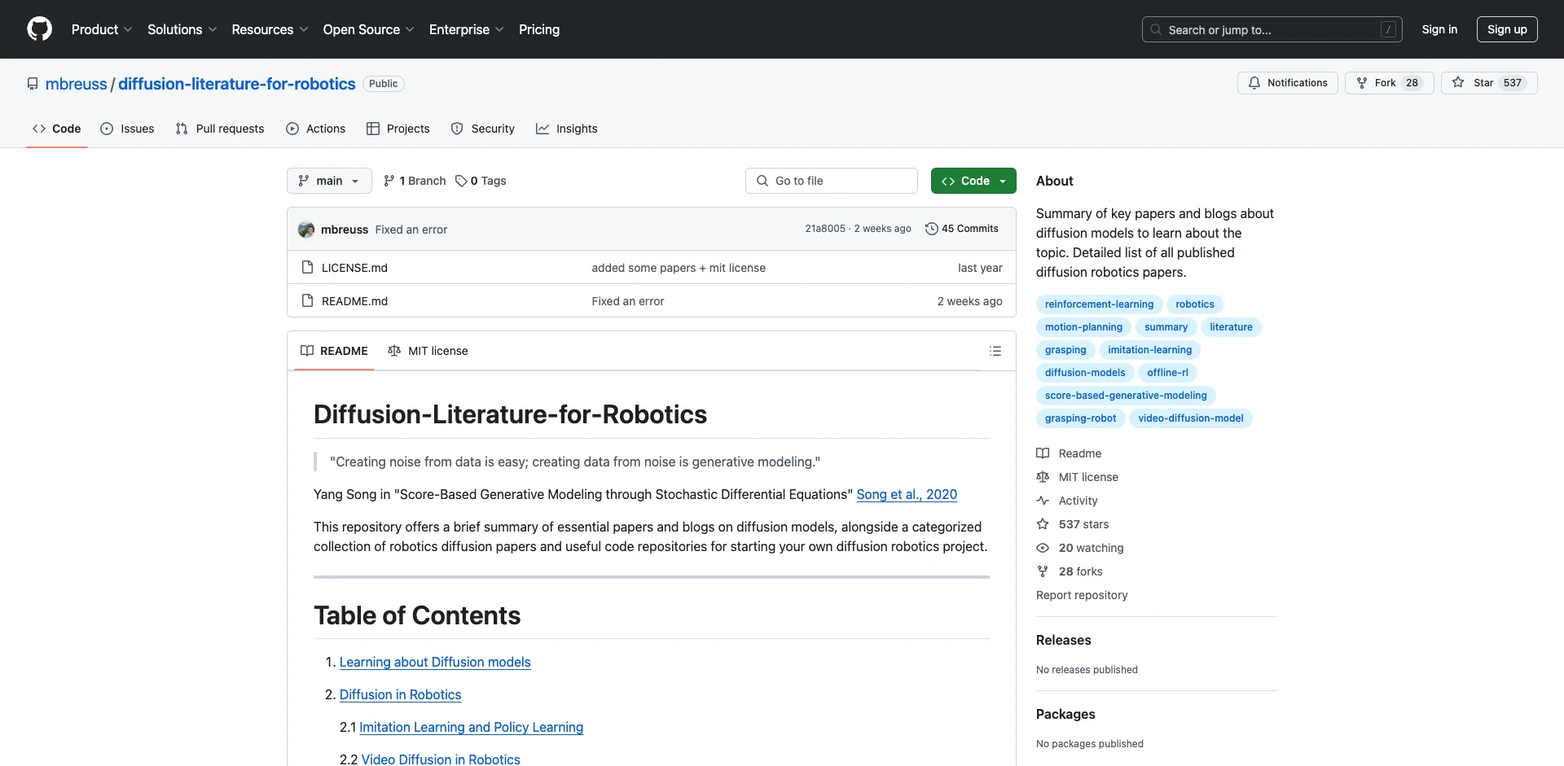Open the Insights tab
This screenshot has height=766, width=1564.
click(567, 129)
